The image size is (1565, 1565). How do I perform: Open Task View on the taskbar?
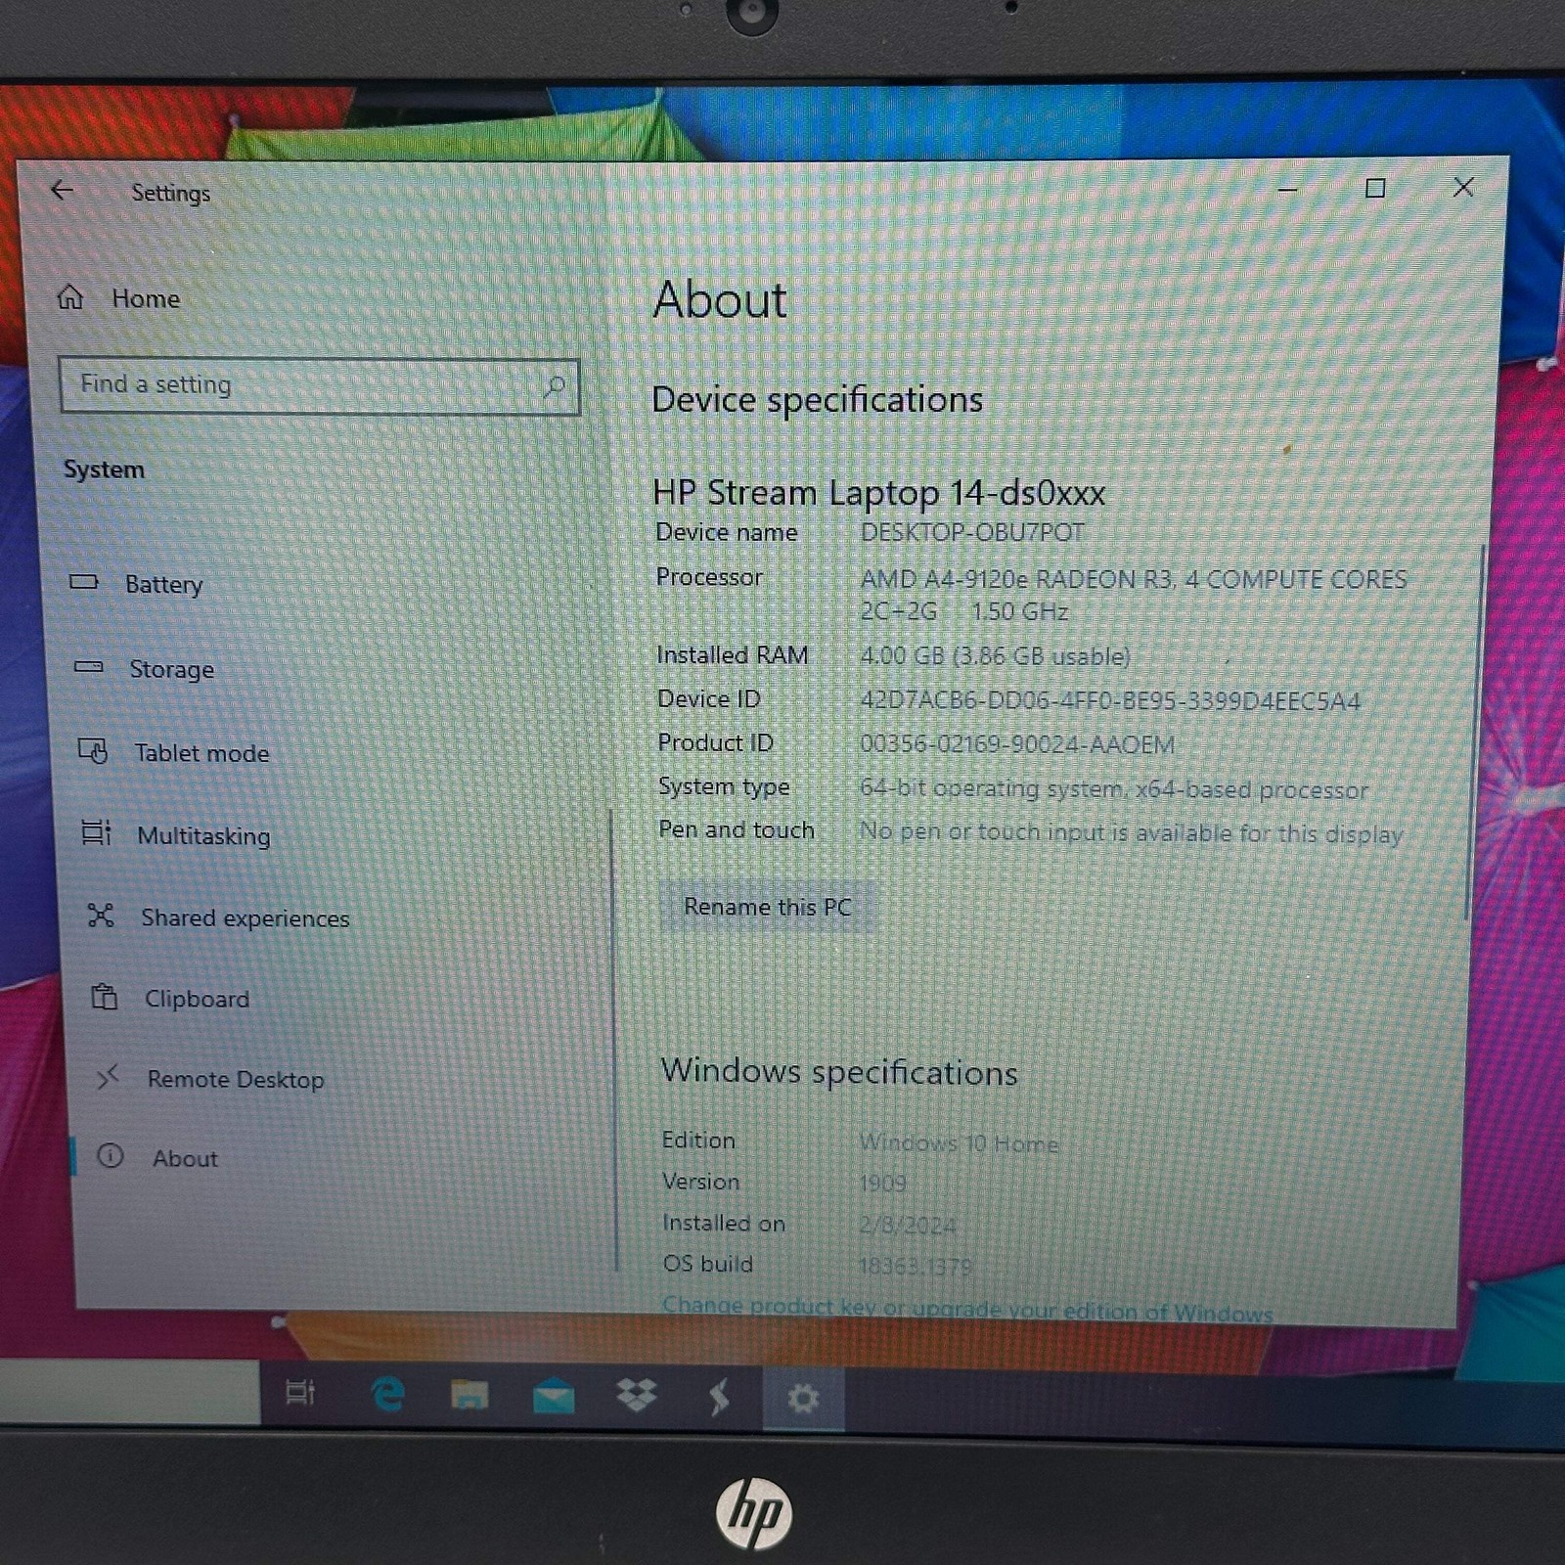click(300, 1392)
